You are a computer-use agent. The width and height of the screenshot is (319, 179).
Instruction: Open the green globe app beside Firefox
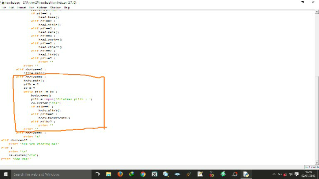(131, 174)
